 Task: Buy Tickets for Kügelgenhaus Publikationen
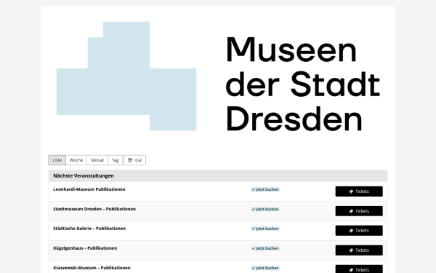(359, 250)
